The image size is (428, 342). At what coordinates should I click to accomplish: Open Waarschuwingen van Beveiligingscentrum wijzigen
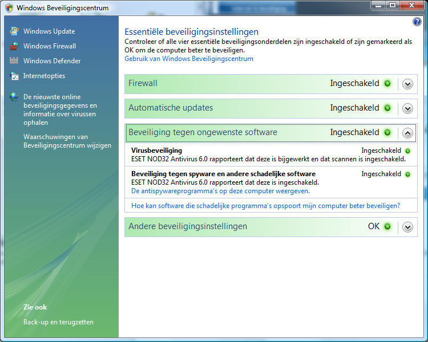[x=67, y=141]
